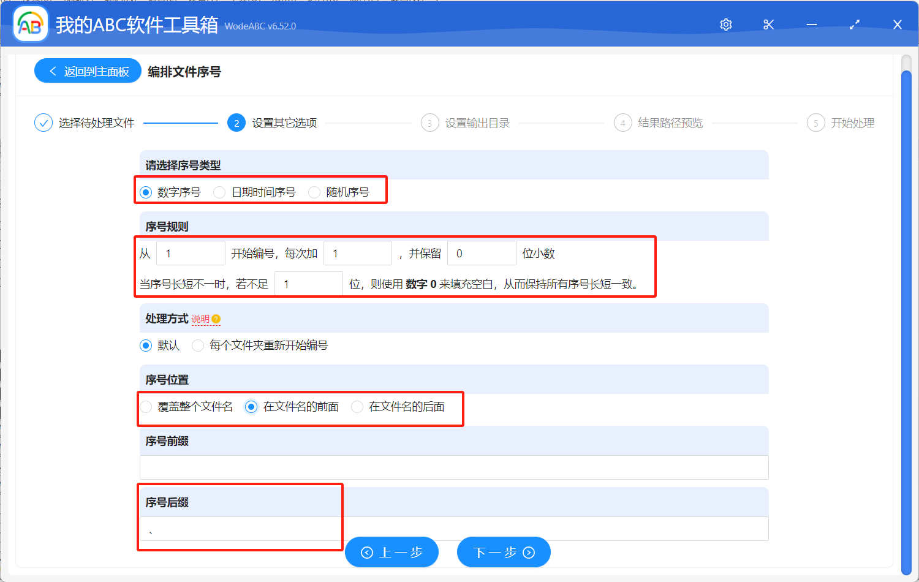Select the 随机序号 sequence type
919x582 pixels.
(x=314, y=192)
